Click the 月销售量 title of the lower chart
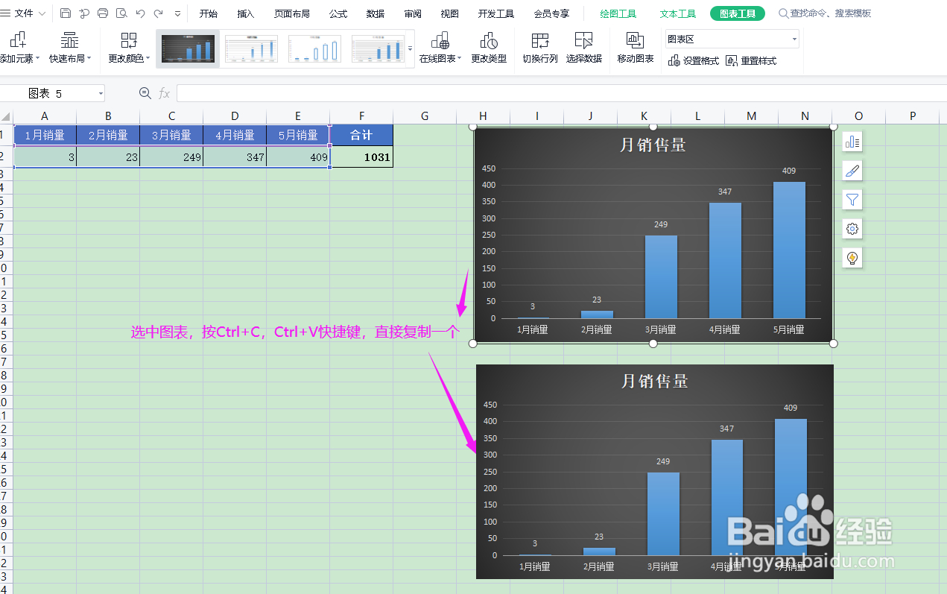Screen dimensions: 947x594 [x=655, y=382]
